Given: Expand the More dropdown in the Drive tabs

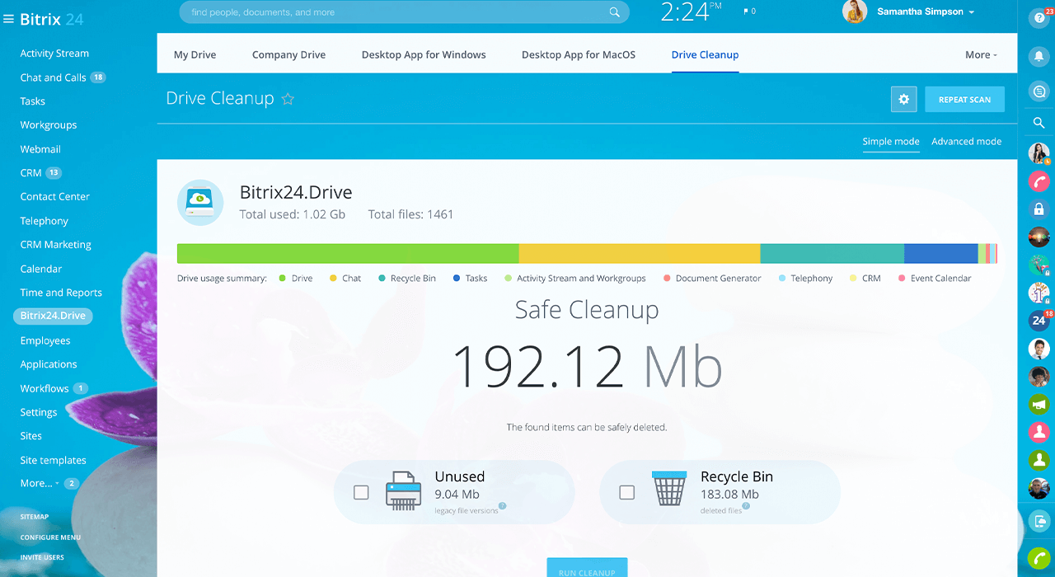Looking at the screenshot, I should 981,55.
